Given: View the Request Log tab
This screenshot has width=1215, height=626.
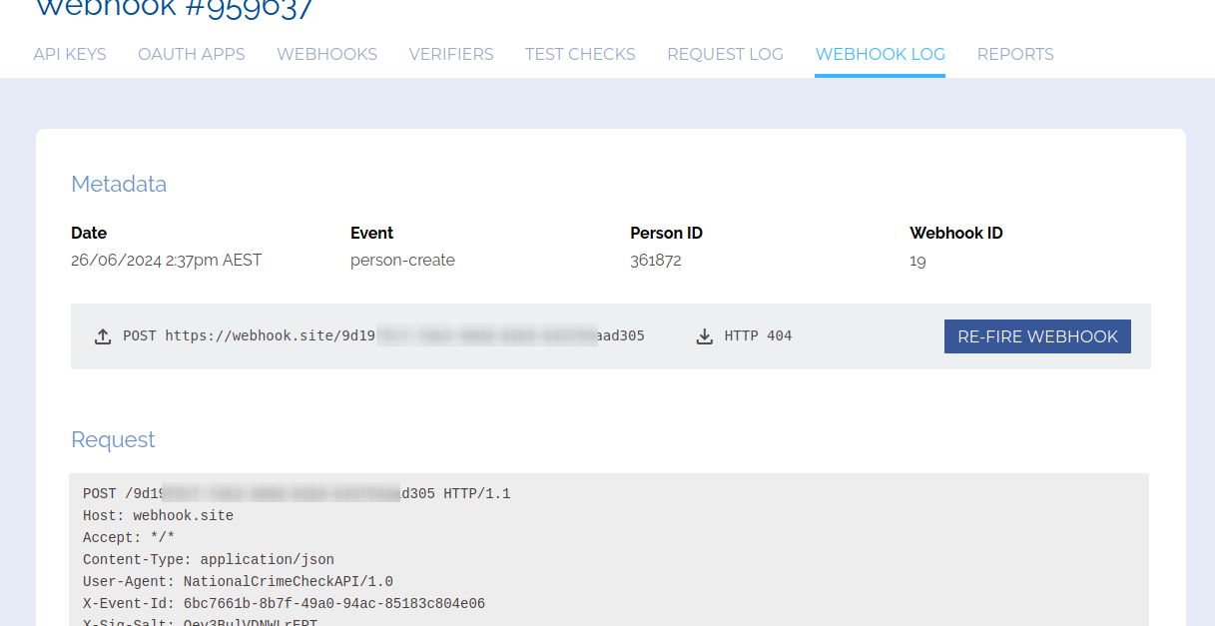Looking at the screenshot, I should (725, 54).
